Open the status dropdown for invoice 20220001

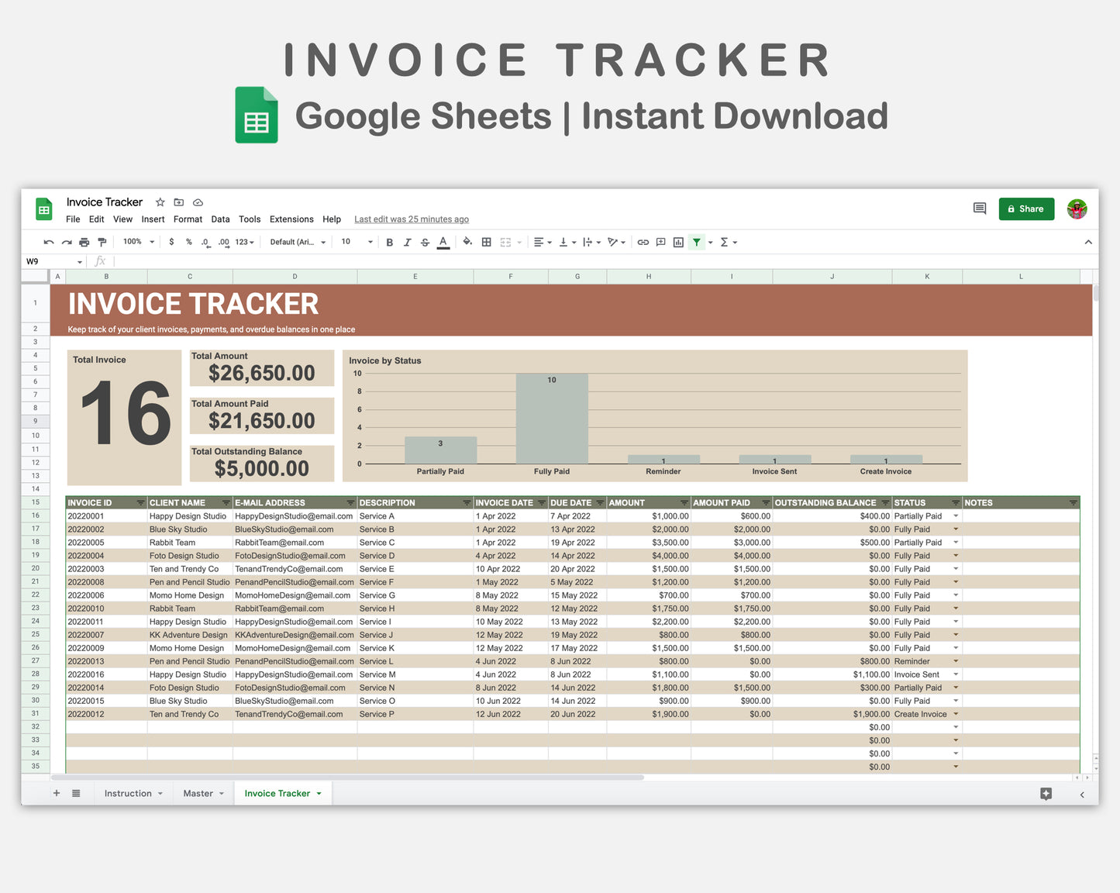[x=955, y=515]
